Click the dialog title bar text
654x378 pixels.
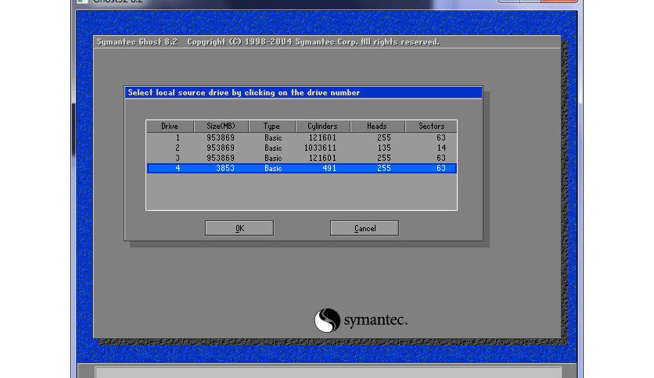(243, 92)
